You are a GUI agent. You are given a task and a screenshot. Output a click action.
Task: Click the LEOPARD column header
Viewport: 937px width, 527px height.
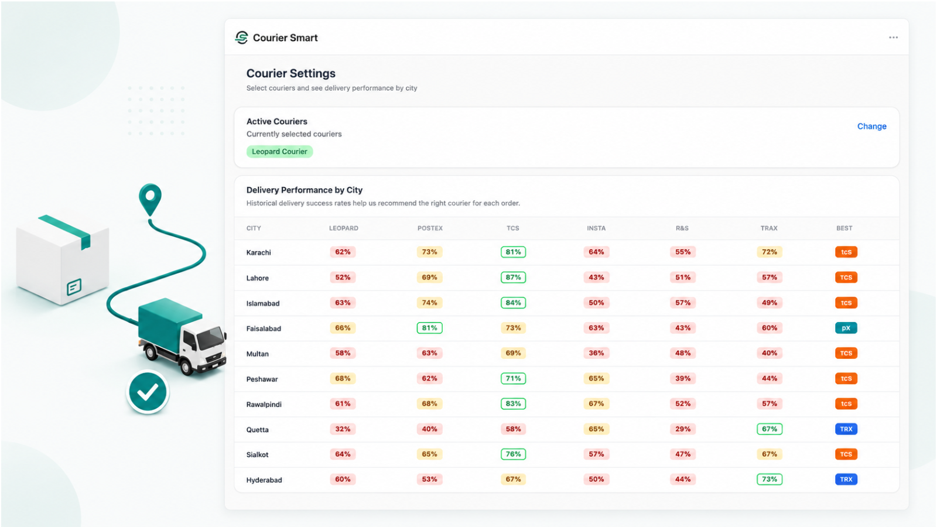[344, 228]
